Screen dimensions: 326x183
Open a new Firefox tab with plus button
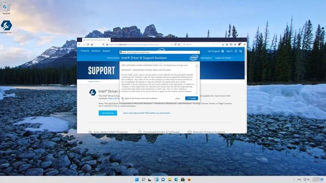click(x=113, y=40)
